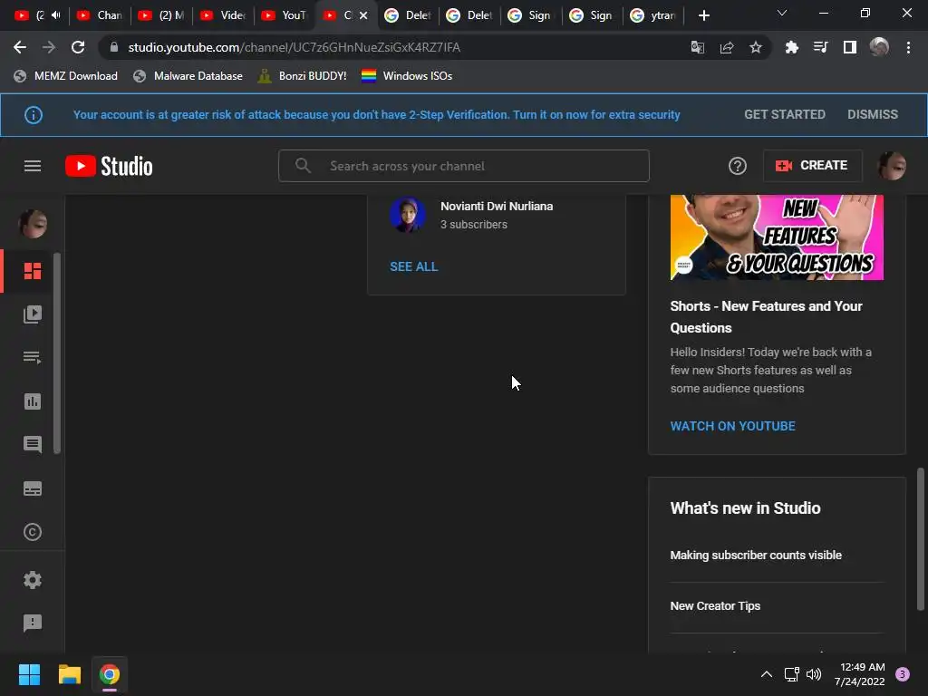Open the Dashboard sidebar icon

(33, 271)
